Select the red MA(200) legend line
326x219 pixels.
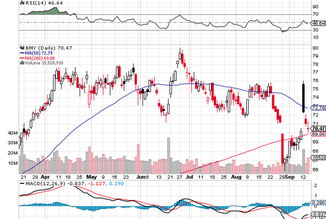(21, 58)
